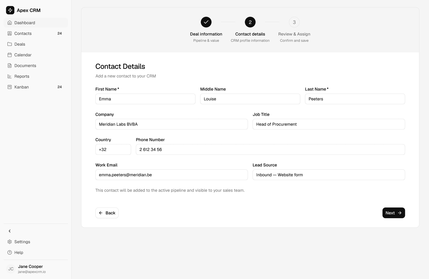
Task: Select the Documents icon
Action: [10, 66]
